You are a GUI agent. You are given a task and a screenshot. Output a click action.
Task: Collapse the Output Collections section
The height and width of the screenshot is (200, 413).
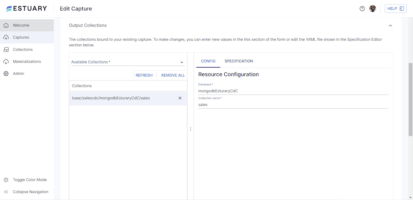[x=390, y=25]
